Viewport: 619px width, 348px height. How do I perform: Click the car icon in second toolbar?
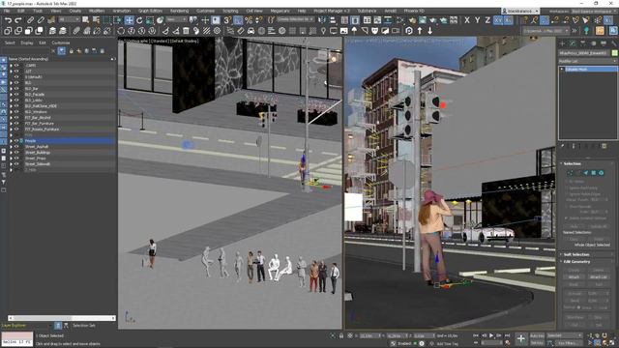[x=251, y=30]
